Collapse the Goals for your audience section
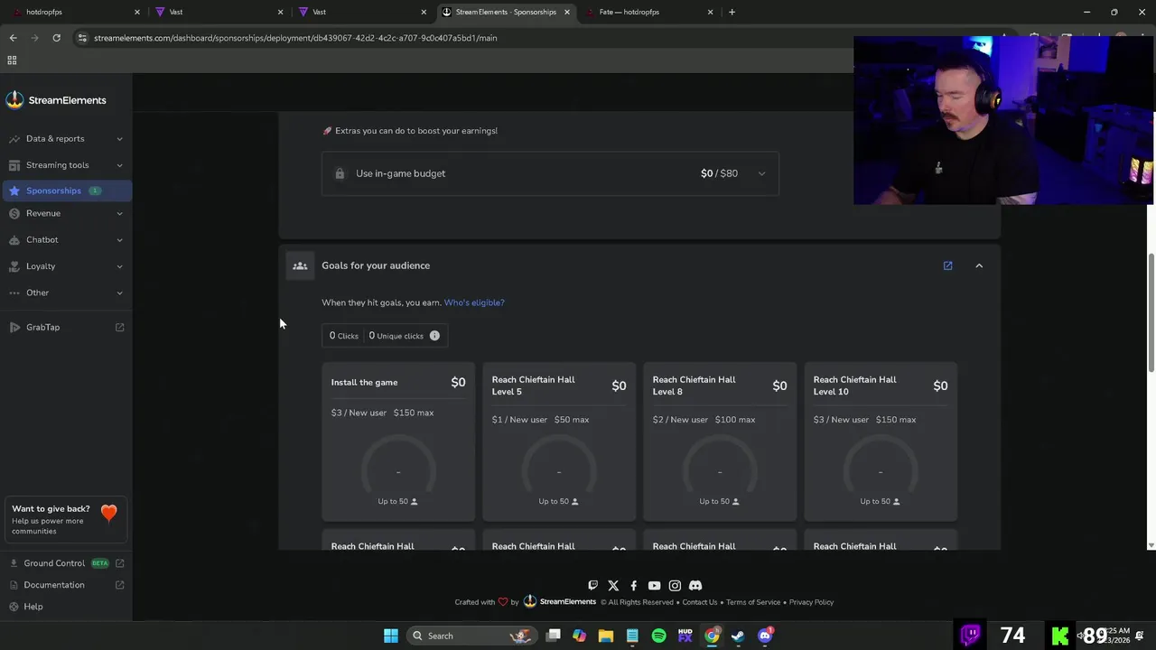The image size is (1156, 650). pos(979,265)
